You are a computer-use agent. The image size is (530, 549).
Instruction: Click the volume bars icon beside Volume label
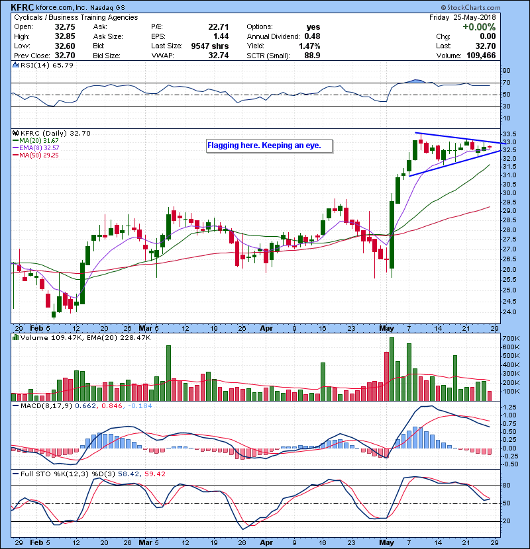point(15,337)
